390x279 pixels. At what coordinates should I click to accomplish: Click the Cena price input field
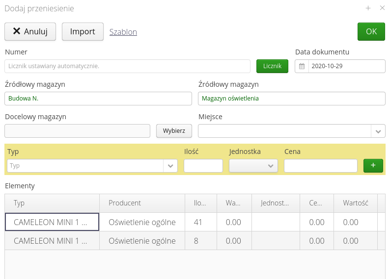pos(320,166)
